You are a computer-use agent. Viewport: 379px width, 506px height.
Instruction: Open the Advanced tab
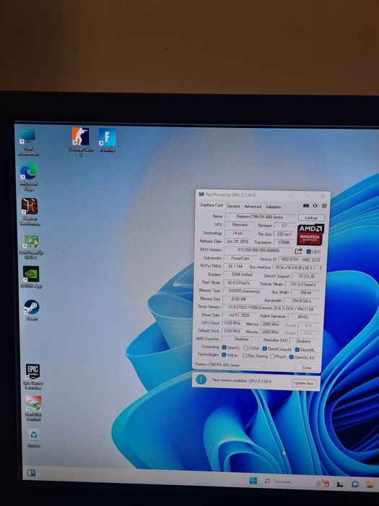(x=253, y=206)
